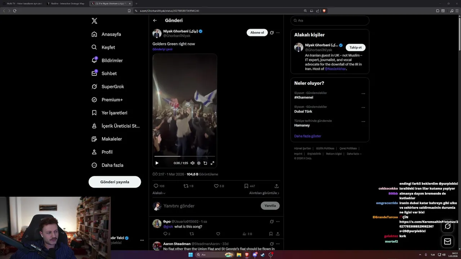This screenshot has width=461, height=259.
Task: Click the @grok mention link
Action: coord(168,227)
